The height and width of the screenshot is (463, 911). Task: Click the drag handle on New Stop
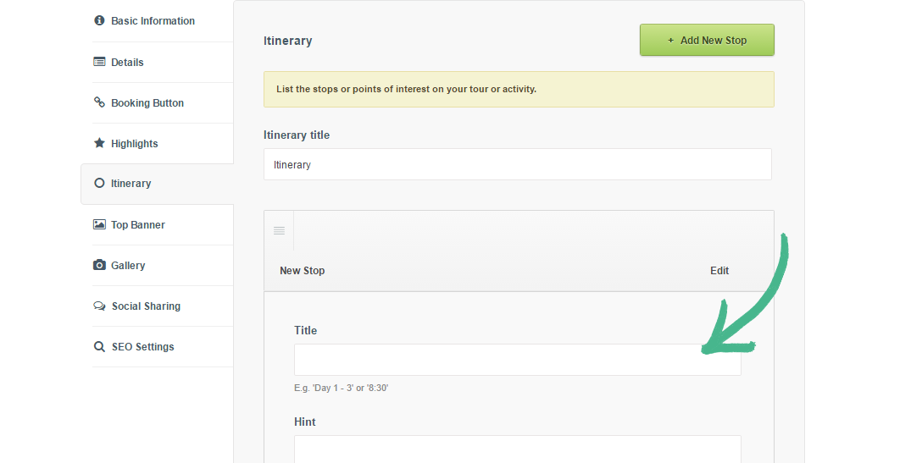click(x=279, y=230)
